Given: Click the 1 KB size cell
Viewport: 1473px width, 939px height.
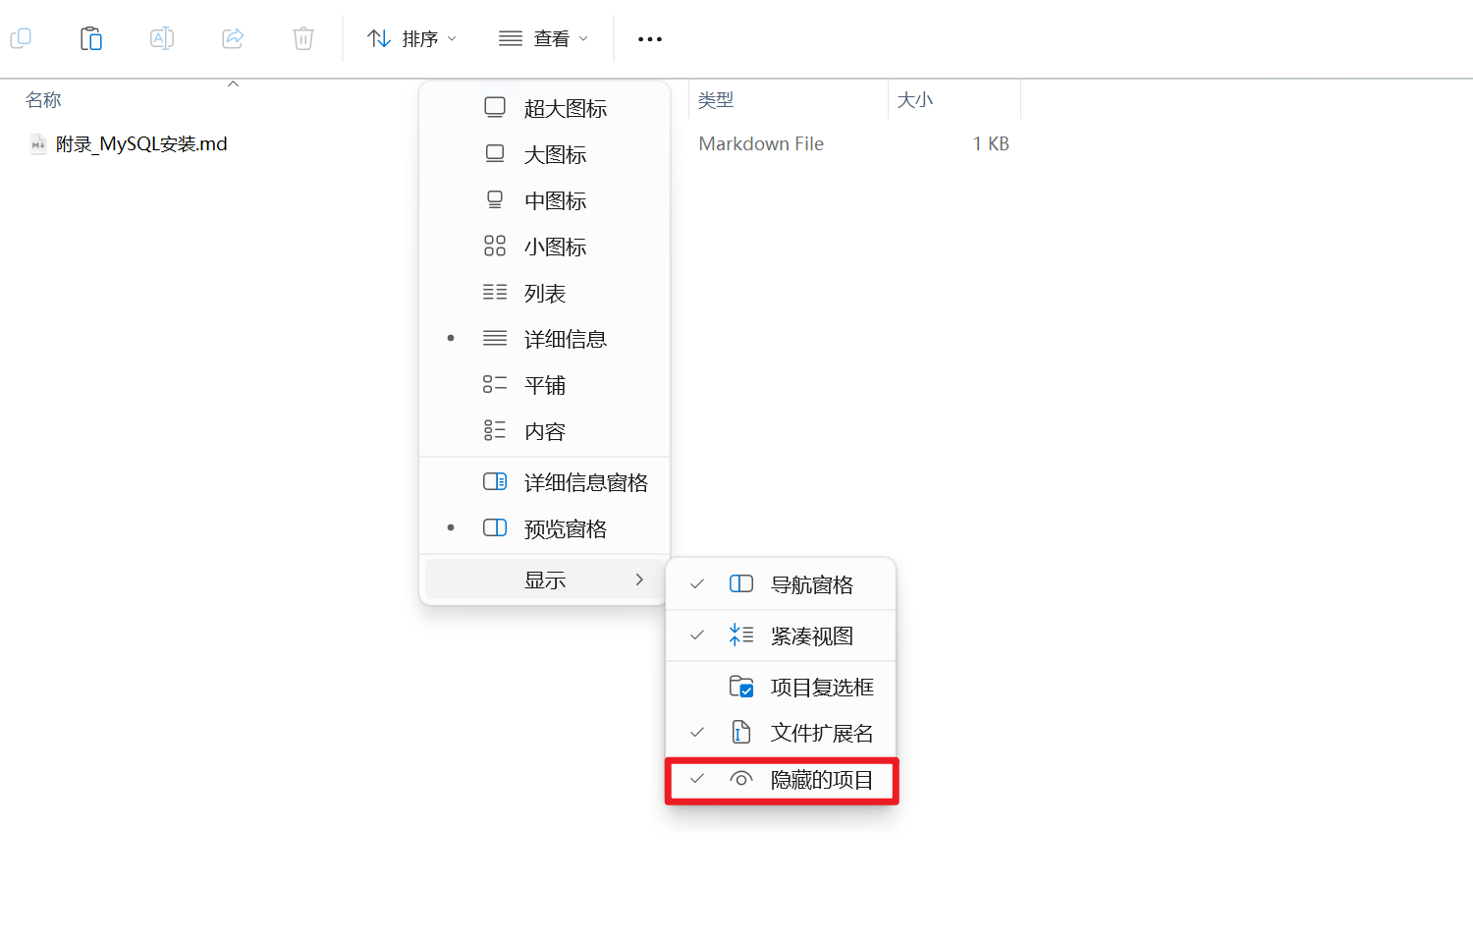Looking at the screenshot, I should [x=991, y=144].
